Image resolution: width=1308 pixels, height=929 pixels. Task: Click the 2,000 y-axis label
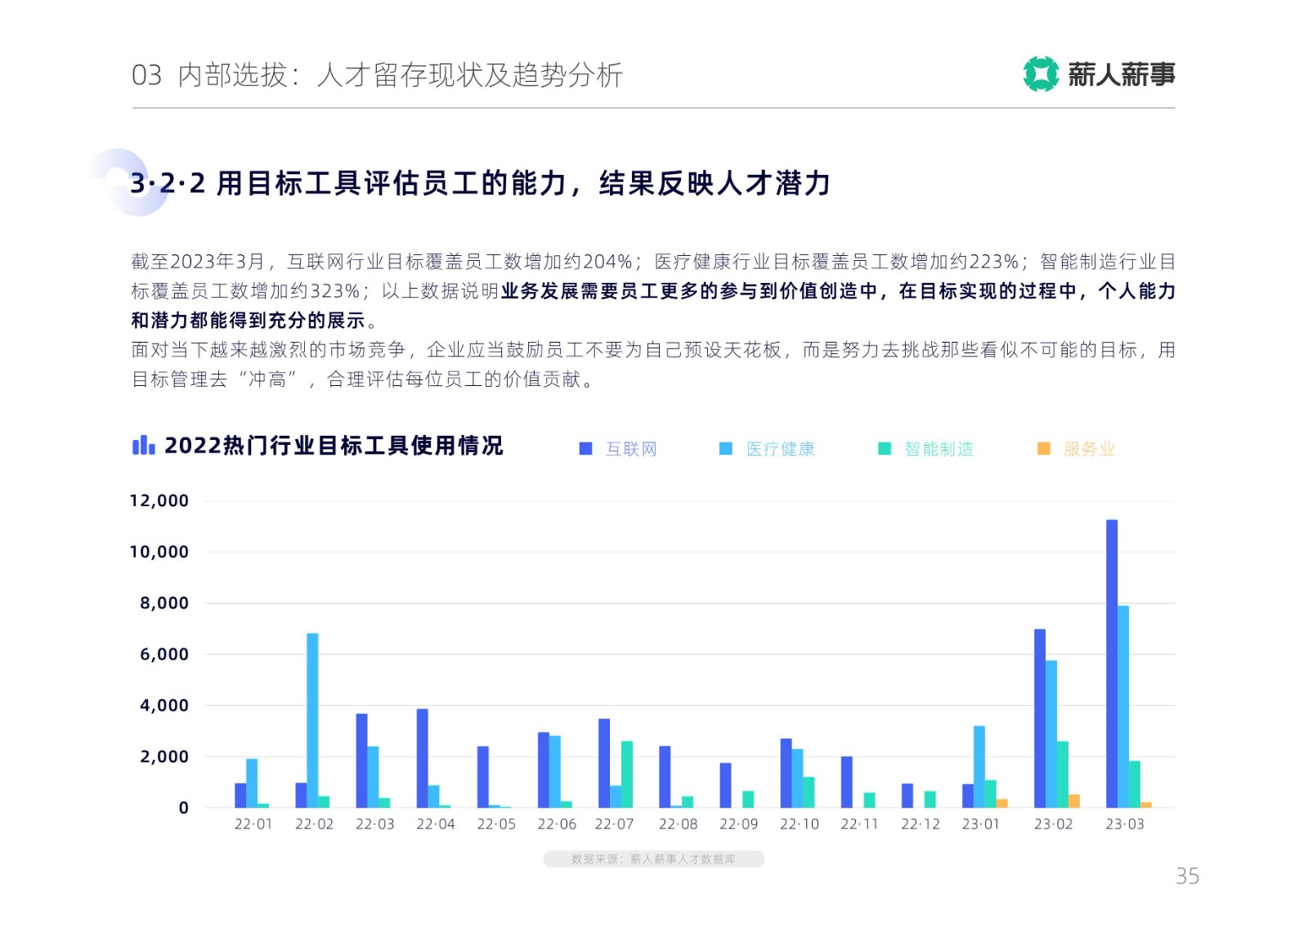pyautogui.click(x=164, y=756)
